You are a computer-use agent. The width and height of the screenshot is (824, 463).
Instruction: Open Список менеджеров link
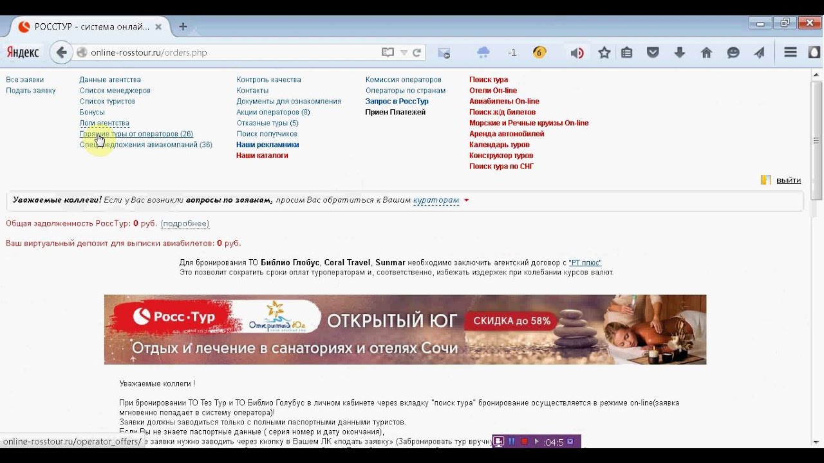(115, 91)
